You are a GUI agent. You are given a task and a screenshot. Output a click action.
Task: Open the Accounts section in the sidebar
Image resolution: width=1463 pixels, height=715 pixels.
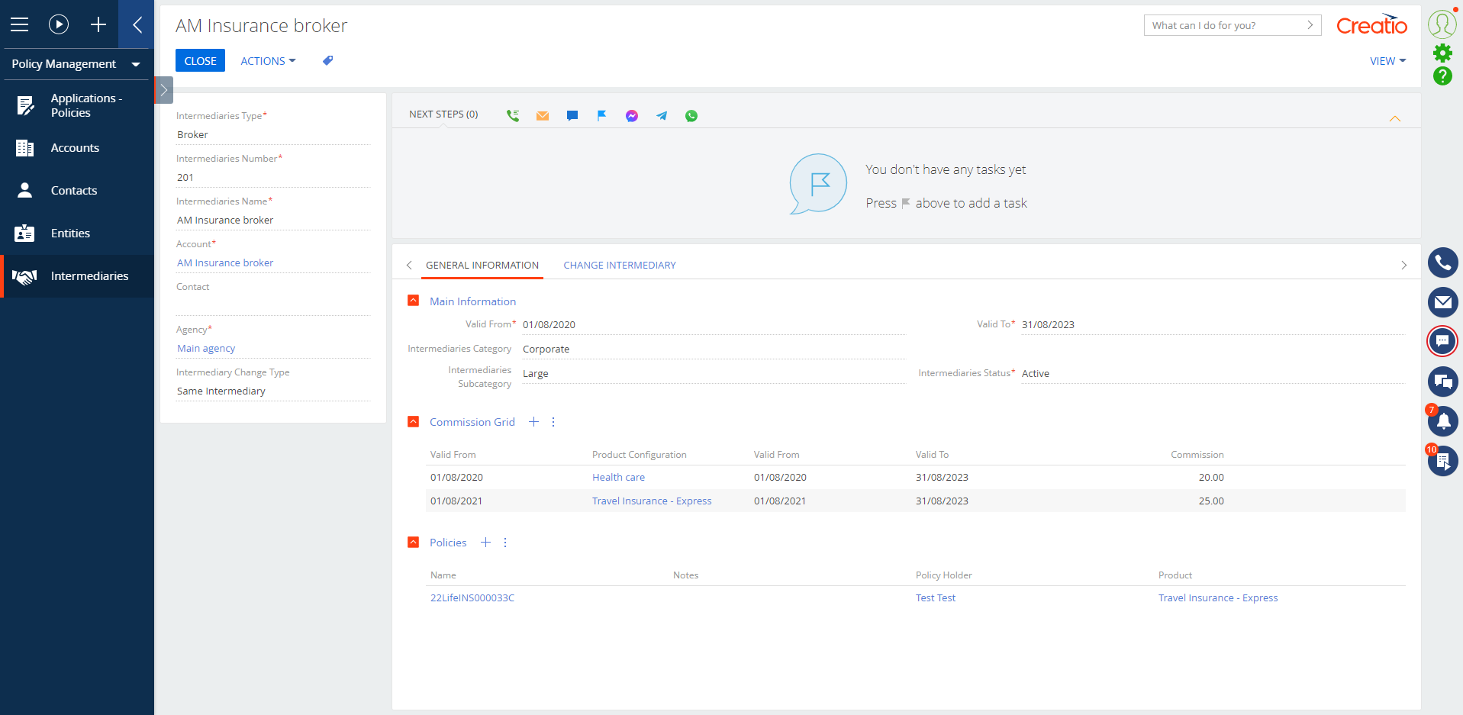[76, 147]
